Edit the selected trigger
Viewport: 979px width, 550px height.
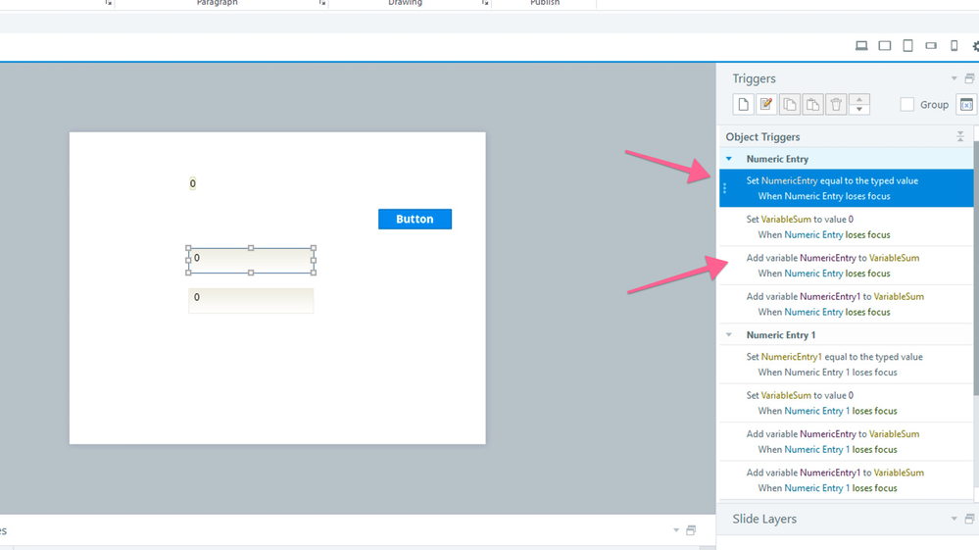point(766,104)
